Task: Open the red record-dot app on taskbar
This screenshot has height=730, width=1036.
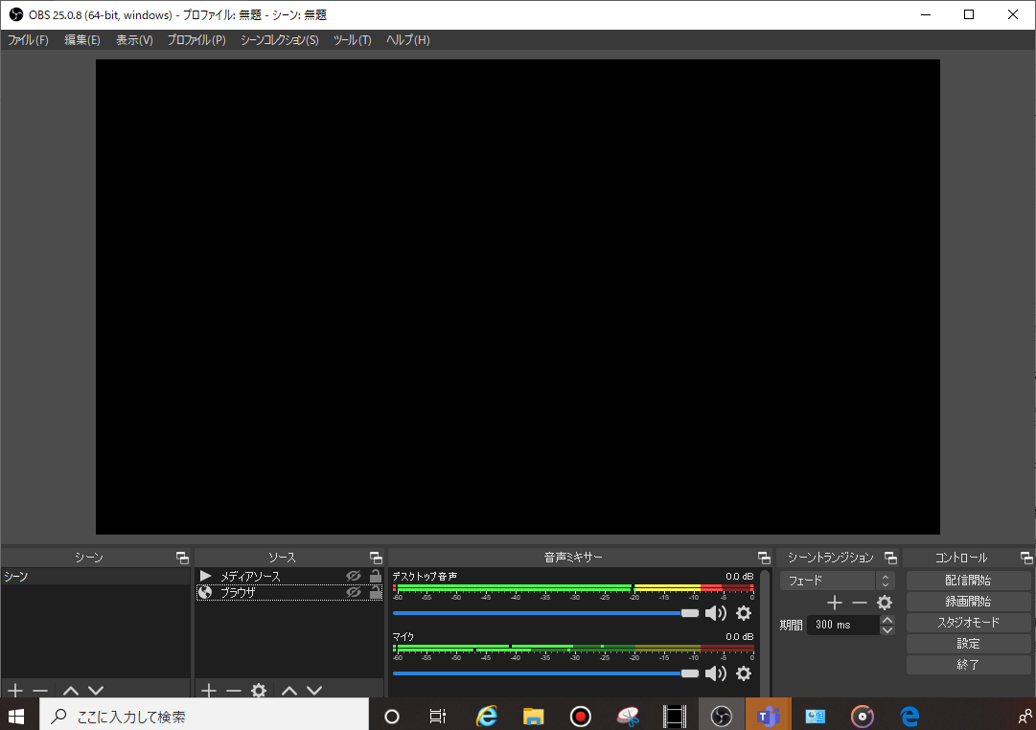Action: 580,717
